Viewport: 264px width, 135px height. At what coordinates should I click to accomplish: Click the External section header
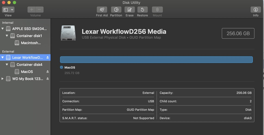[8, 51]
